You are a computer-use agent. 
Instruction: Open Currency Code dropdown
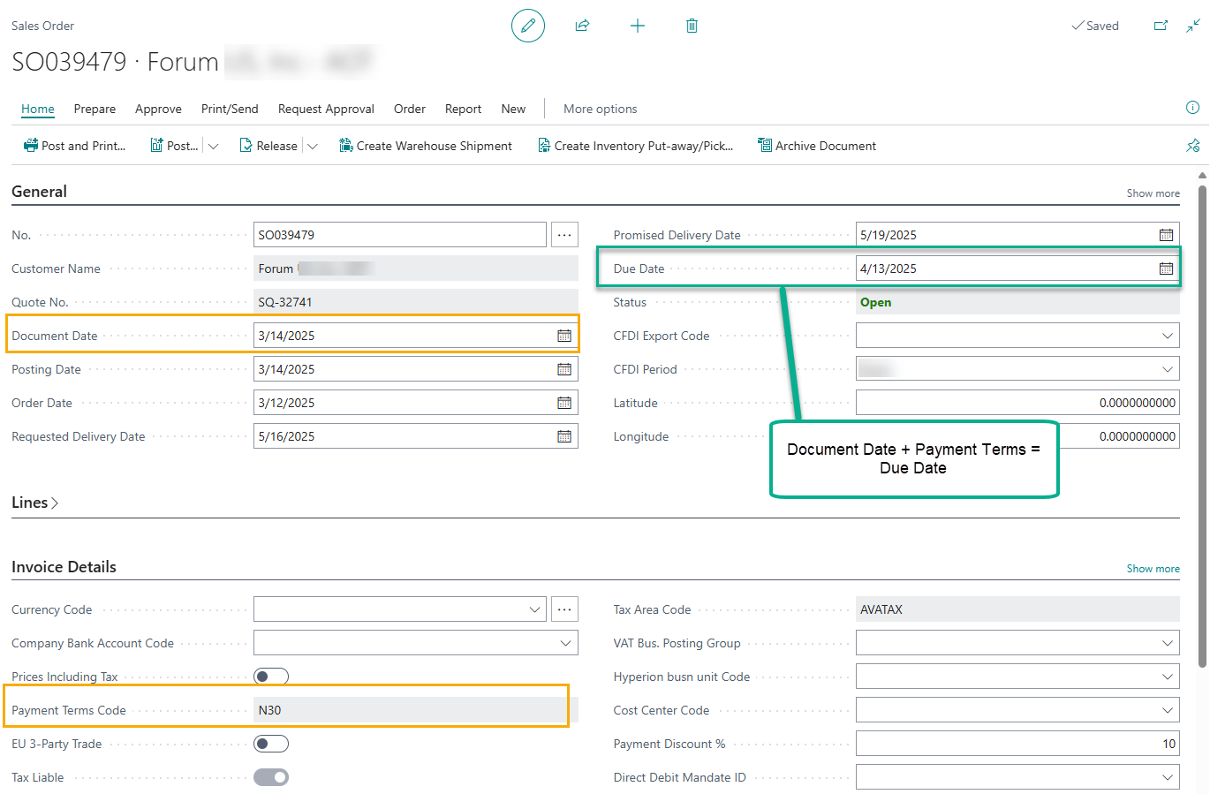point(534,609)
